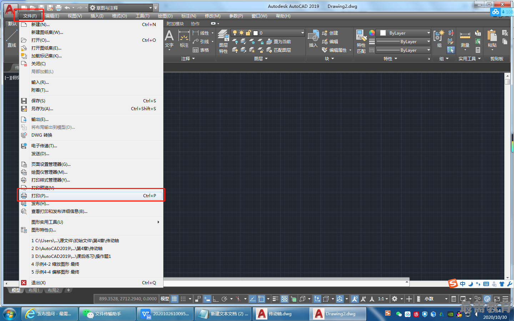The width and height of the screenshot is (514, 321).
Task: Click the 标注 dimension tool icon
Action: 184,39
